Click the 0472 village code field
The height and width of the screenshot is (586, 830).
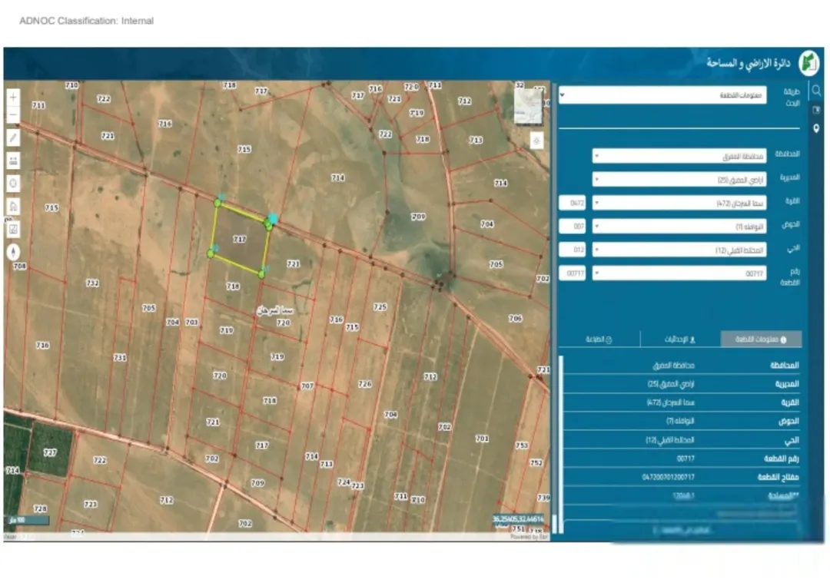[x=573, y=203]
